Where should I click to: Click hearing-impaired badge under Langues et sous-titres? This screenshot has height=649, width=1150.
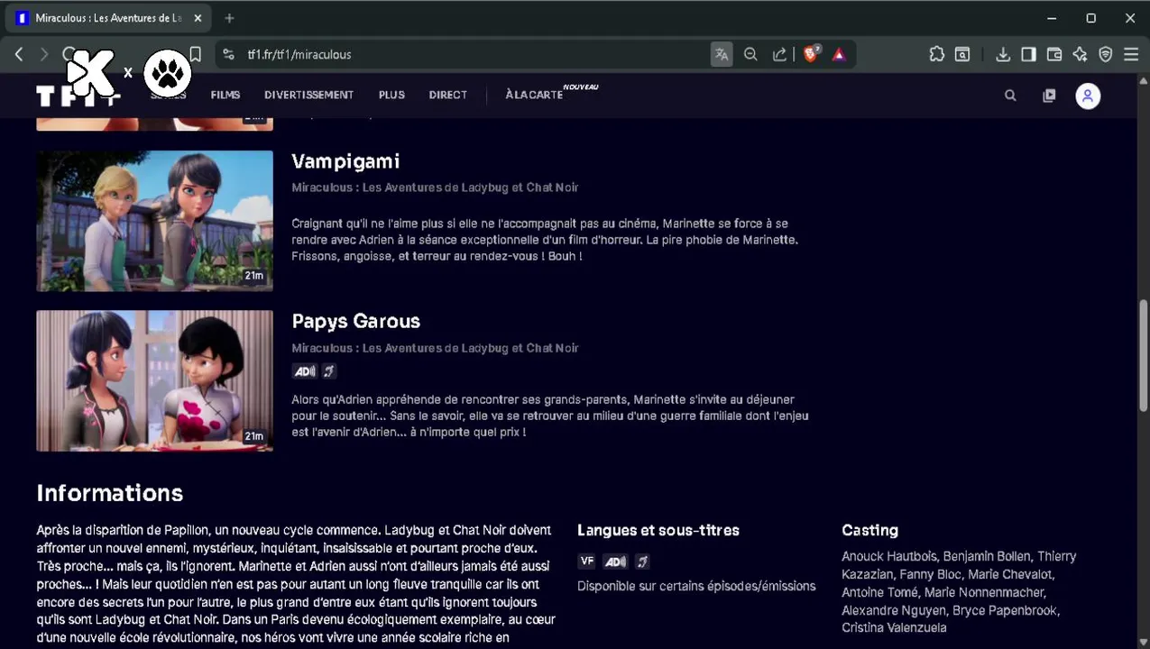[x=641, y=562]
